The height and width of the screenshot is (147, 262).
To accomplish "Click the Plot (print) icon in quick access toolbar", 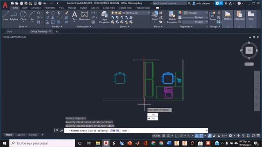I will 40,3.
